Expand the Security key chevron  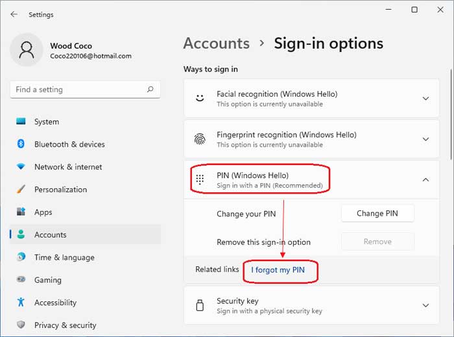(x=425, y=305)
